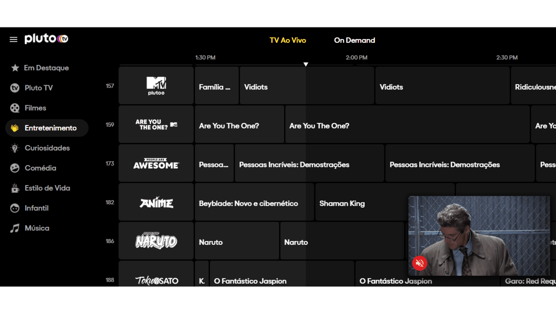The image size is (556, 313).
Task: Select Entretenimento category menu item
Action: pos(50,128)
